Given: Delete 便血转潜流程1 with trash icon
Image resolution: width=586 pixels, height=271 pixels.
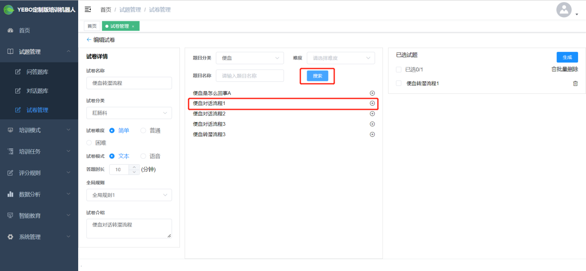Looking at the screenshot, I should tap(575, 84).
